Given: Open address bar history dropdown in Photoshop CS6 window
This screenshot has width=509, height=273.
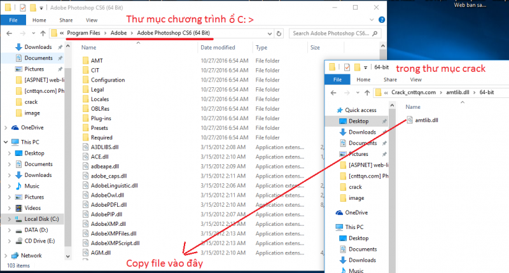Looking at the screenshot, I should click(270, 34).
